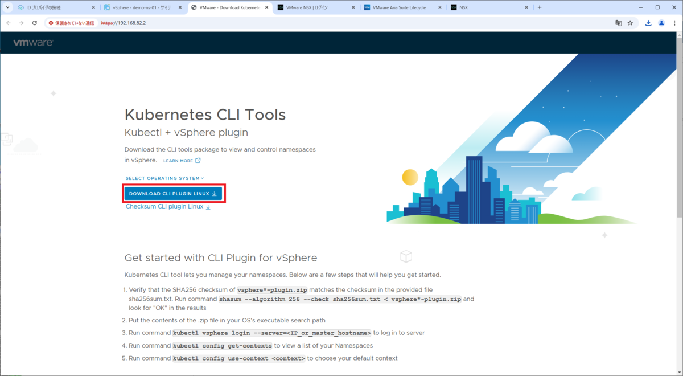Open a new browser tab
Screen dimensions: 683x376
point(540,7)
